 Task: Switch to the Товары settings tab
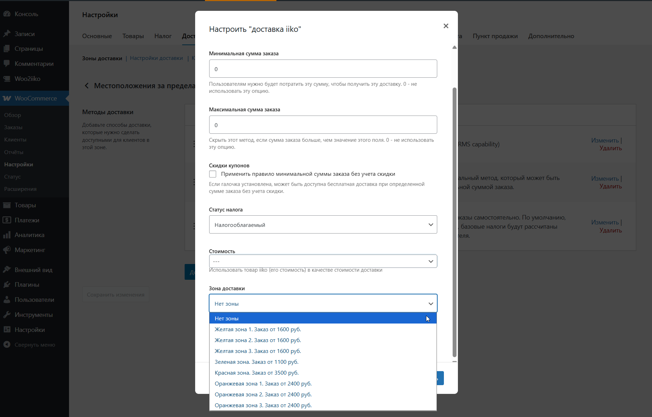coord(133,36)
